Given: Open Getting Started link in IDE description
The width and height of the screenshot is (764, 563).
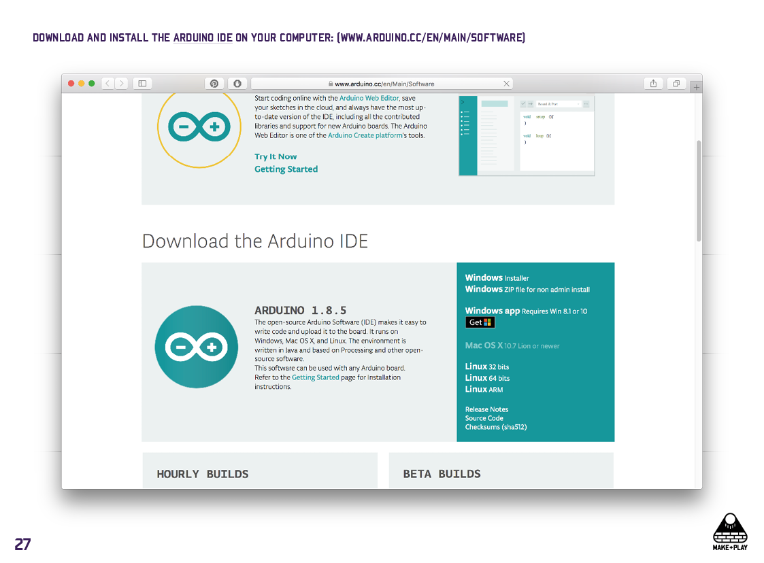Looking at the screenshot, I should click(315, 377).
